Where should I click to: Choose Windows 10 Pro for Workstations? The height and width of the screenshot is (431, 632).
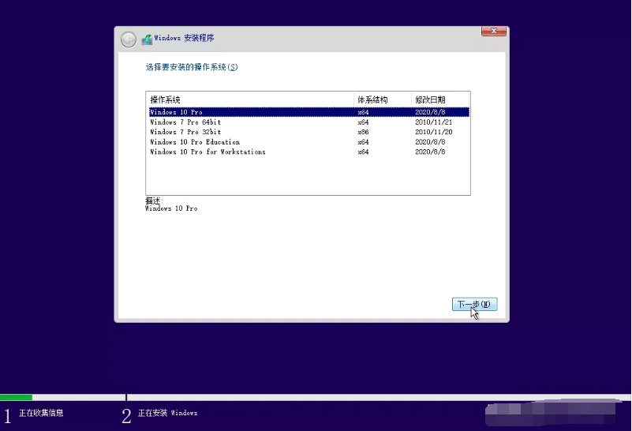(309, 152)
